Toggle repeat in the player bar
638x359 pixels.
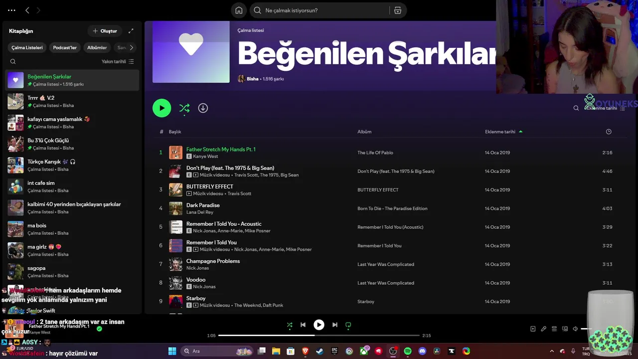[348, 325]
